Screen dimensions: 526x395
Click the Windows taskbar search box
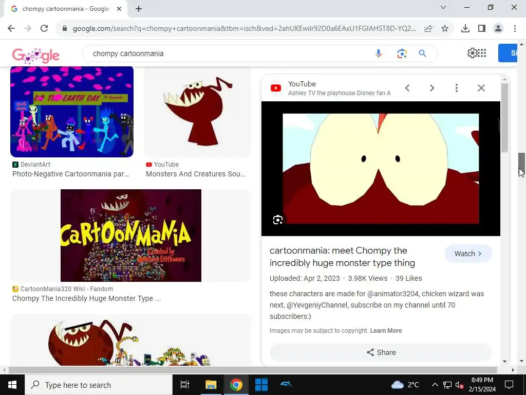point(99,385)
